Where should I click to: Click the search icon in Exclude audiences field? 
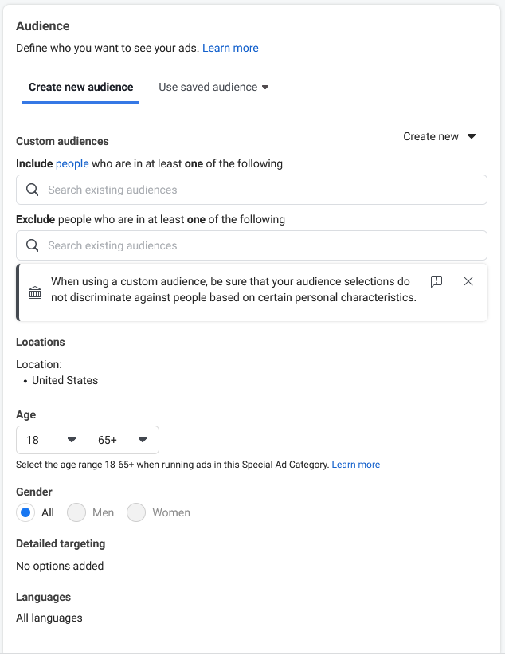pyautogui.click(x=33, y=245)
